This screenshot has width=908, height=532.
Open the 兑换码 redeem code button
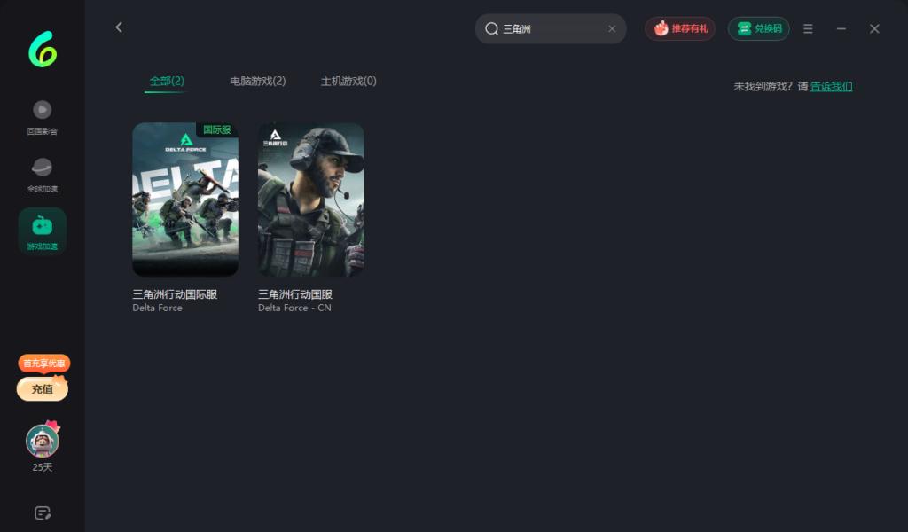[x=759, y=28]
